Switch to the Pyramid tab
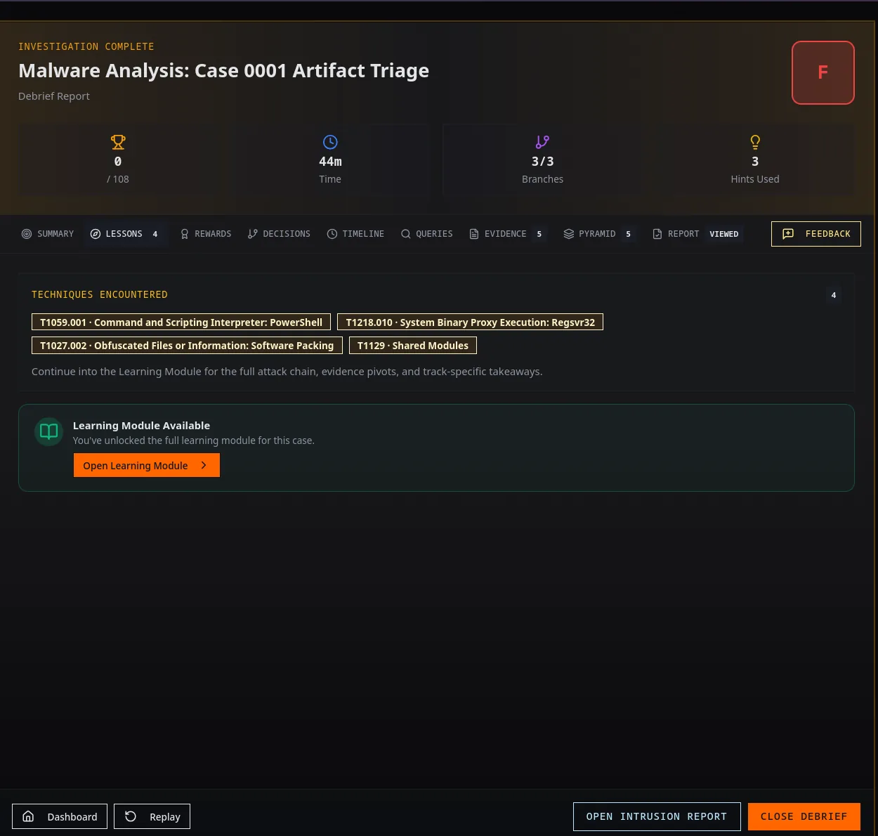The width and height of the screenshot is (878, 836). pyautogui.click(x=599, y=234)
